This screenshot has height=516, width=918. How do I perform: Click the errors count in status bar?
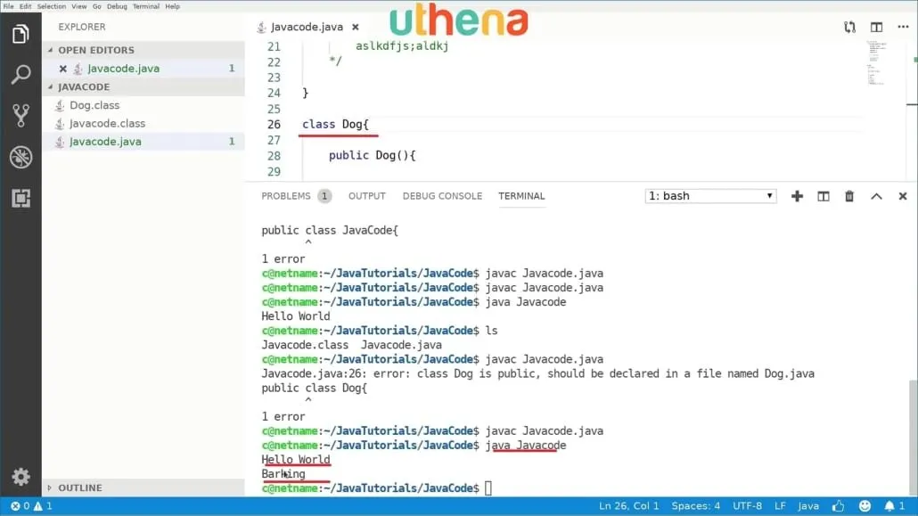pyautogui.click(x=20, y=506)
